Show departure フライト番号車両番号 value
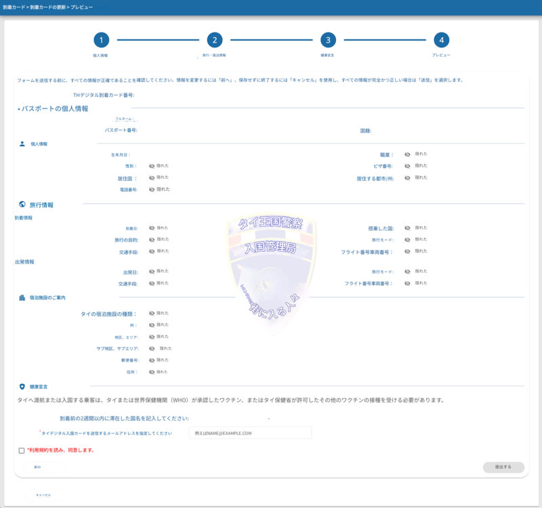The height and width of the screenshot is (508, 542). click(408, 283)
